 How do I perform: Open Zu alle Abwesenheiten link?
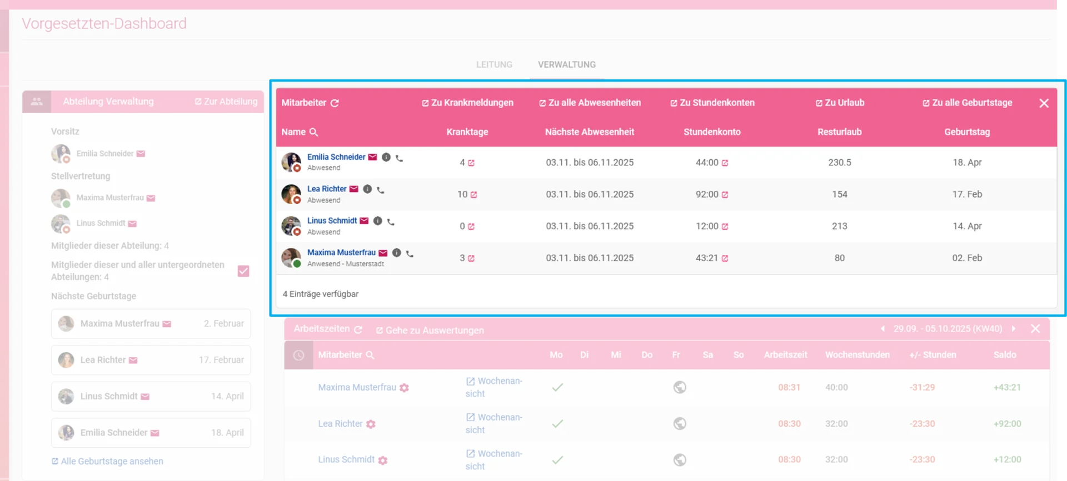pyautogui.click(x=590, y=103)
